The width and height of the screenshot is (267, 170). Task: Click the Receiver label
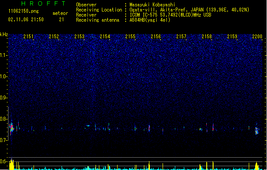point(86,15)
